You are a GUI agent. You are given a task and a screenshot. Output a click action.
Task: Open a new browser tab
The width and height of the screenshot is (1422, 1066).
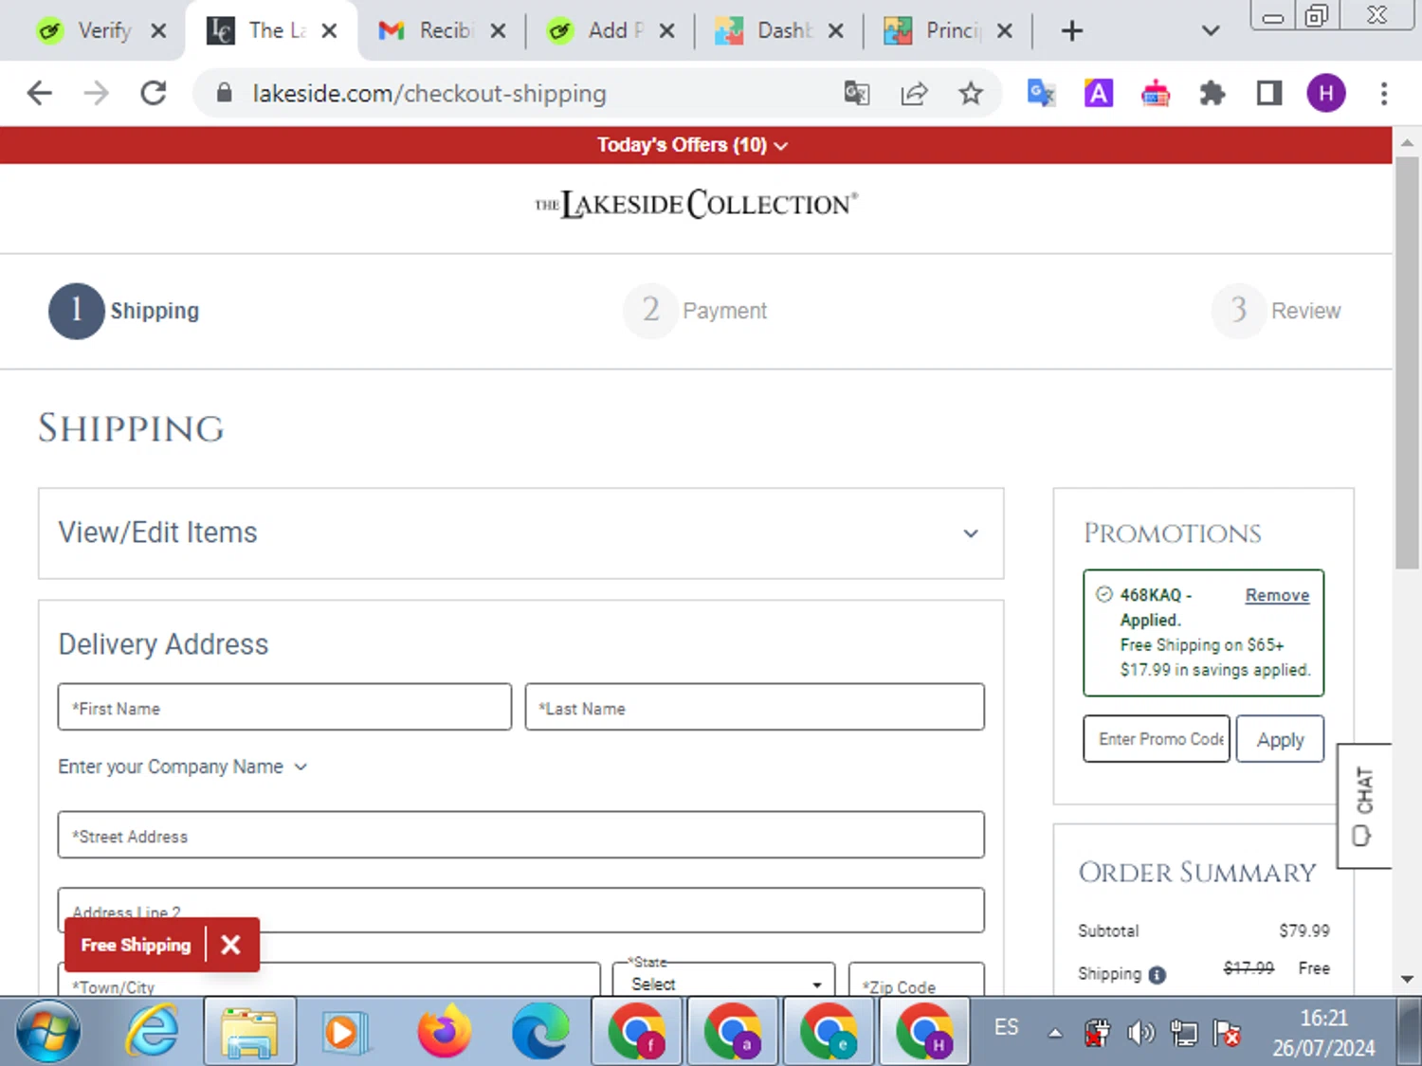(x=1072, y=31)
